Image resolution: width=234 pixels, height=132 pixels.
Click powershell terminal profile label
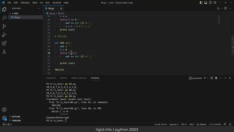pos(195,78)
